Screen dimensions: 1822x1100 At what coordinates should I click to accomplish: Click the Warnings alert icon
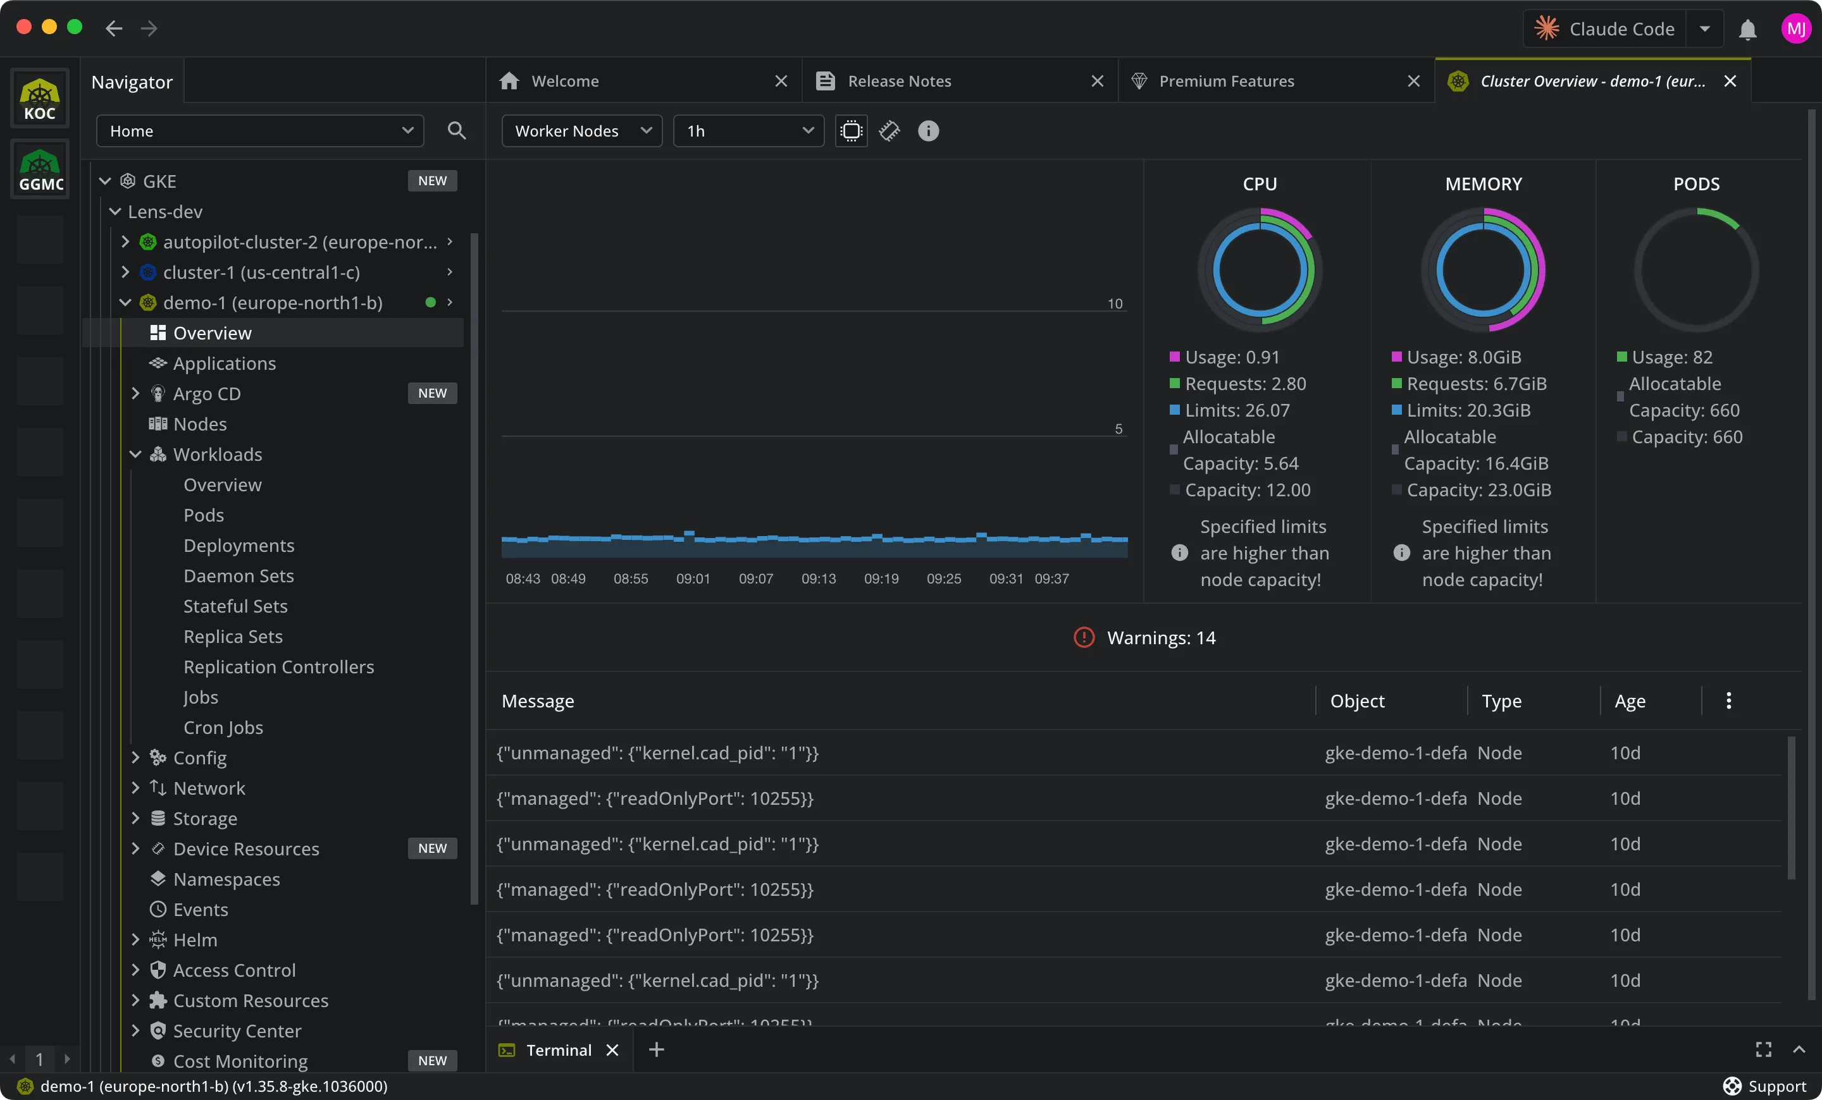click(x=1083, y=637)
